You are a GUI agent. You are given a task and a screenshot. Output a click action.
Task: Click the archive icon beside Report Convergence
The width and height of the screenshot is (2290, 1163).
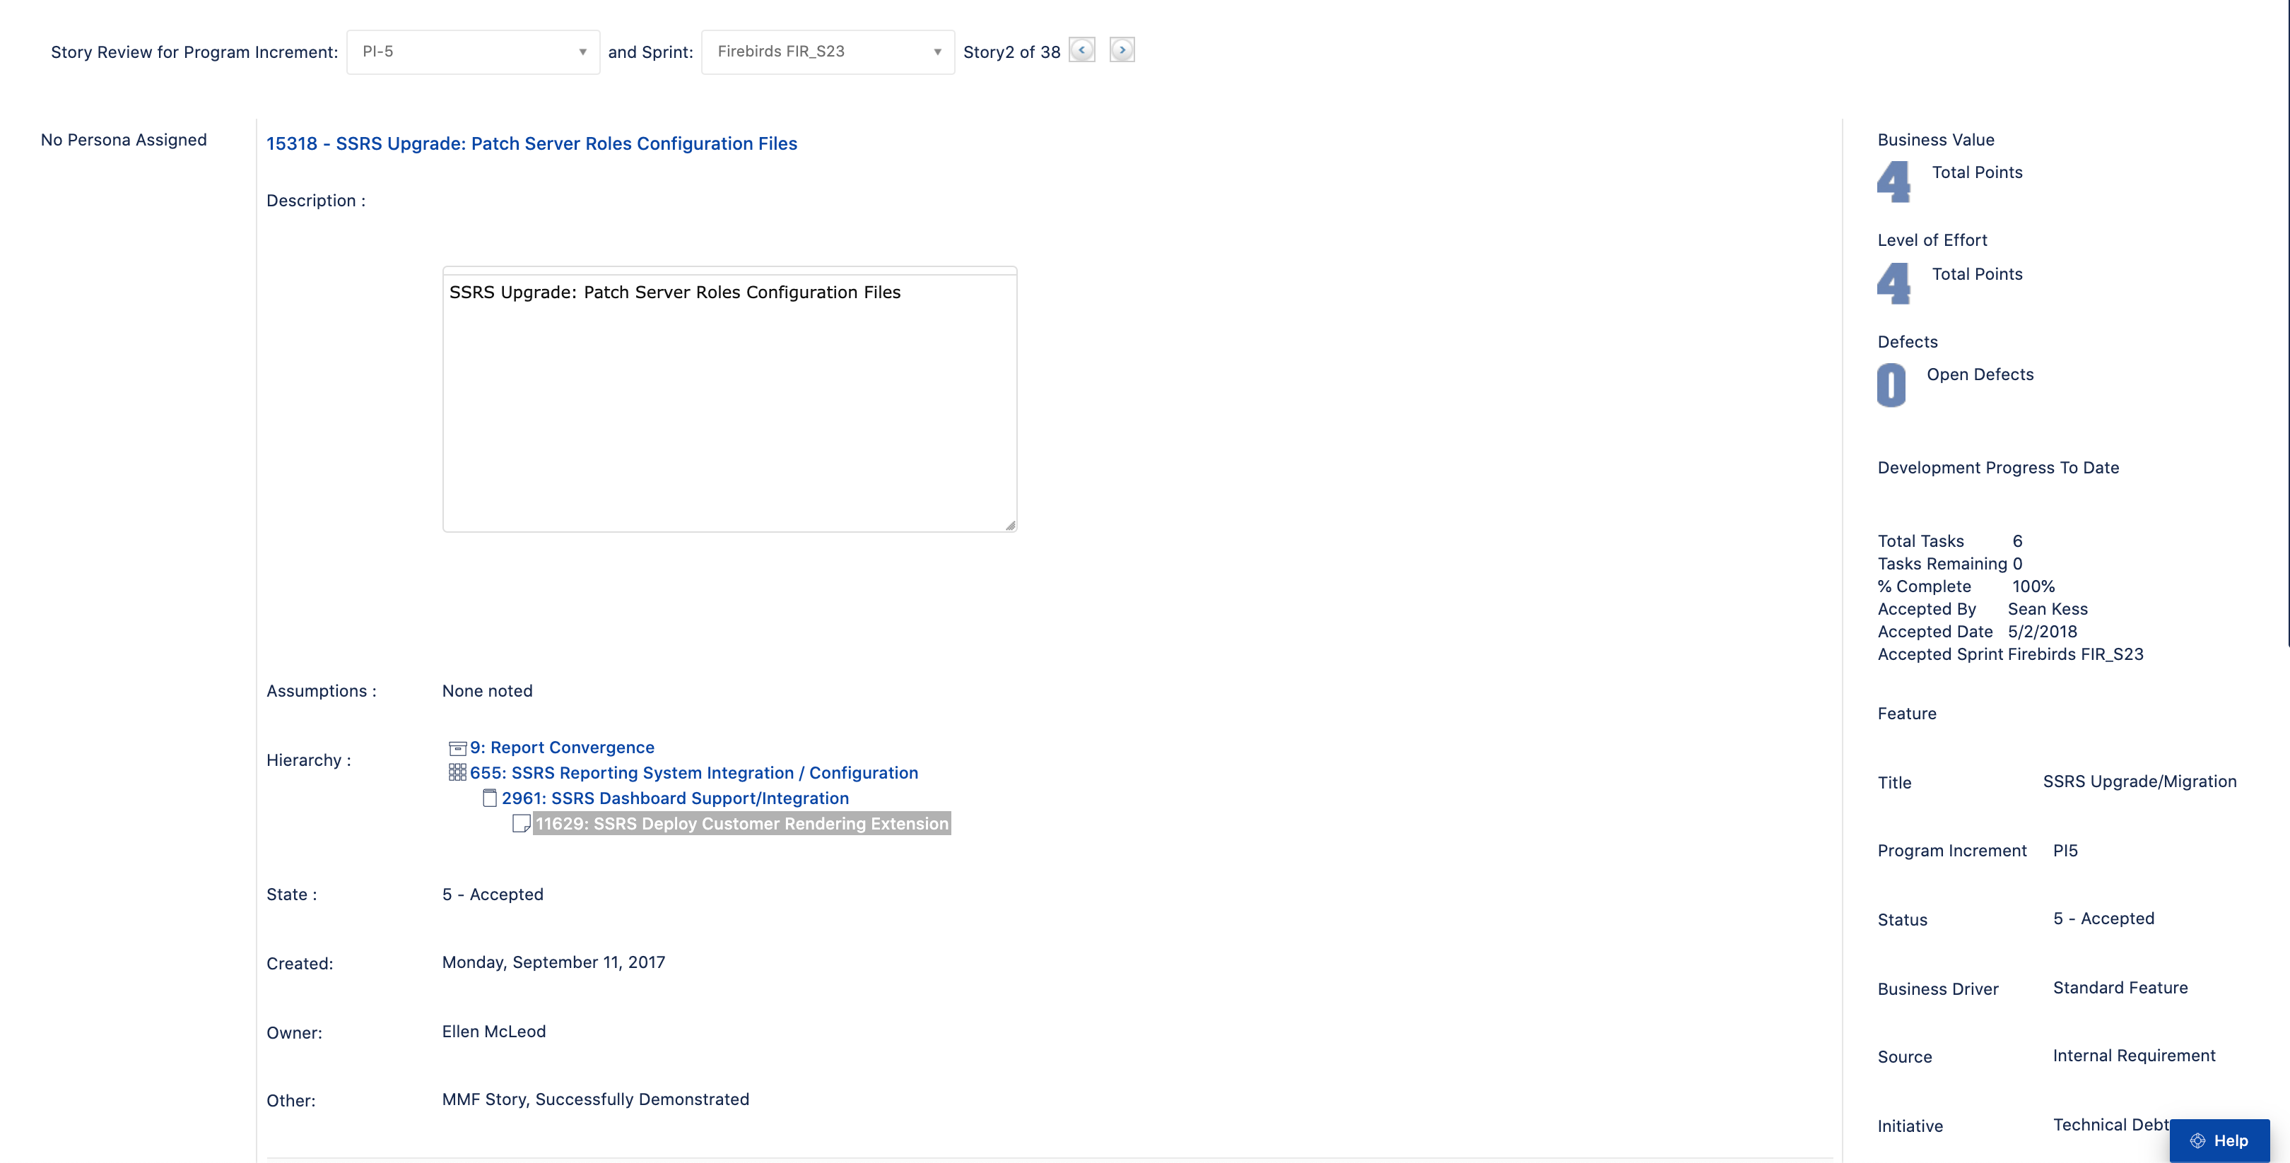[457, 748]
